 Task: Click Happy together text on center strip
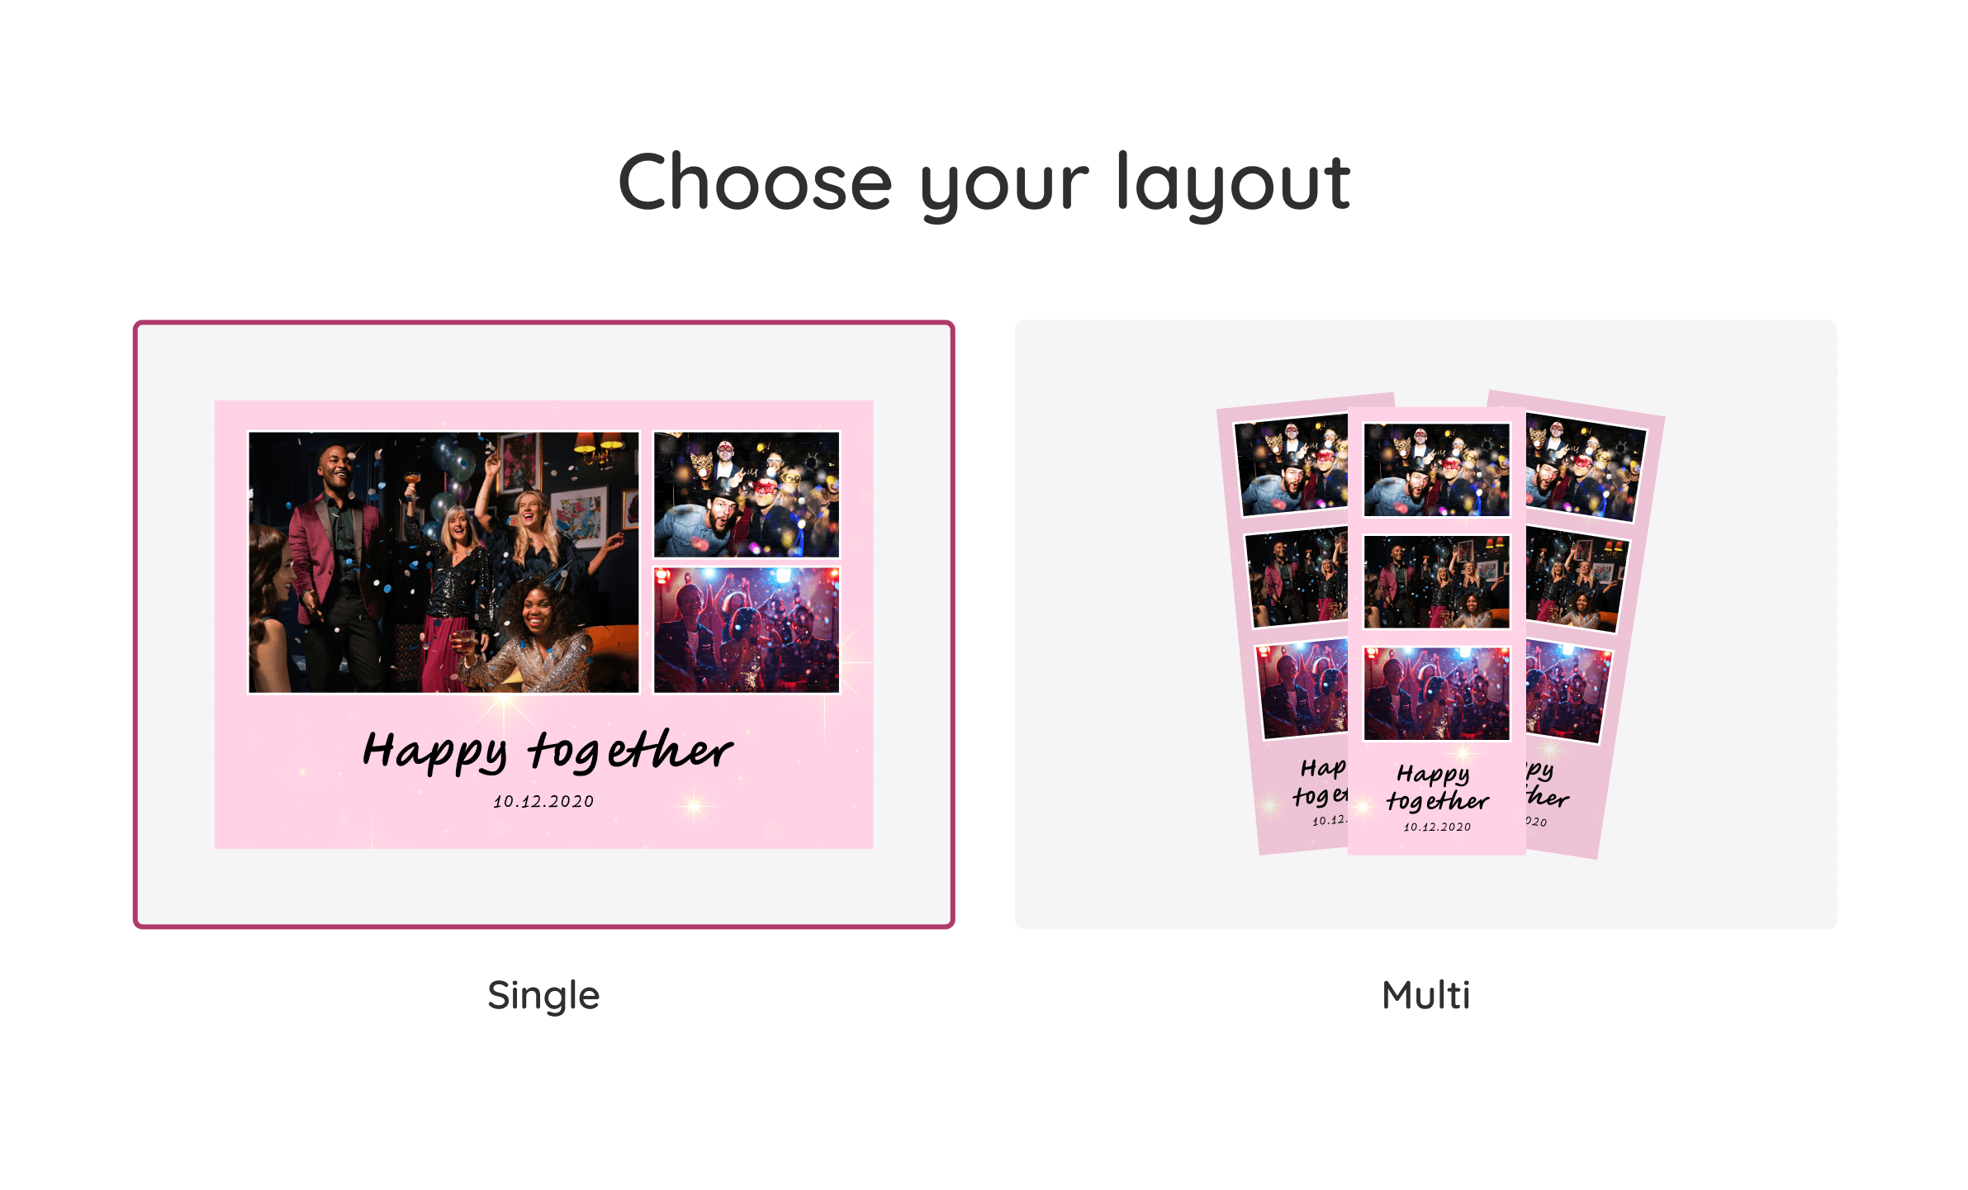pyautogui.click(x=1437, y=788)
